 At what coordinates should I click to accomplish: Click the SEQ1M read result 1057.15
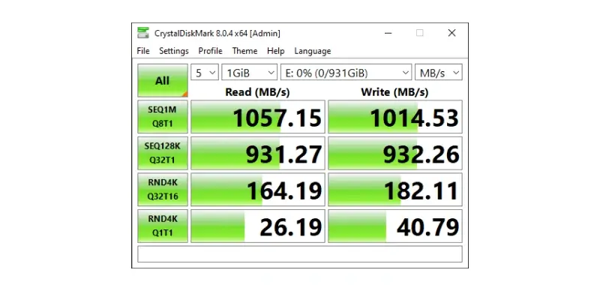click(x=258, y=117)
